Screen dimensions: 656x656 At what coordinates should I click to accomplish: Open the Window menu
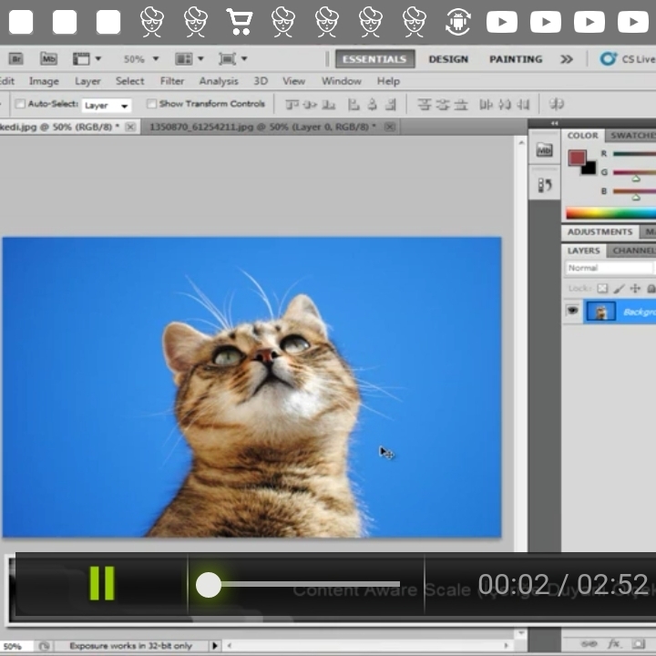[x=342, y=81]
